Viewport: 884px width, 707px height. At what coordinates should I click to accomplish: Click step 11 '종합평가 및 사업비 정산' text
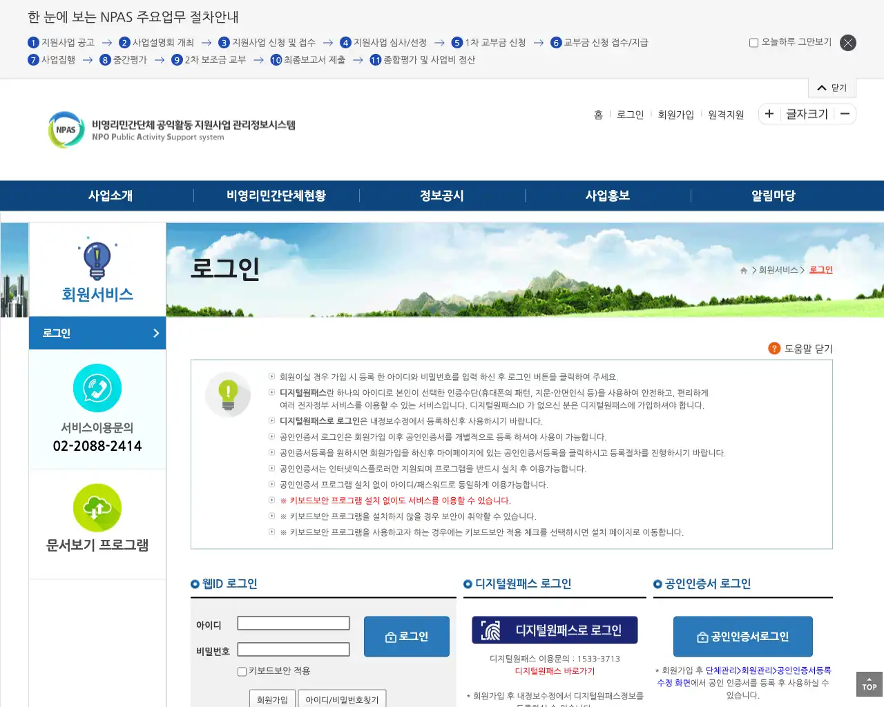tap(429, 60)
